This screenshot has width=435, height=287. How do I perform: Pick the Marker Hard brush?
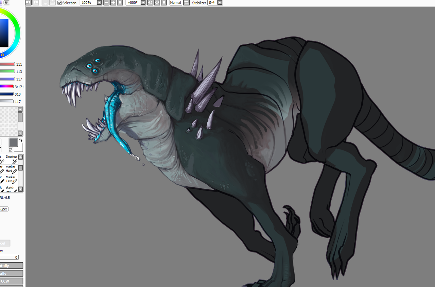point(12,169)
